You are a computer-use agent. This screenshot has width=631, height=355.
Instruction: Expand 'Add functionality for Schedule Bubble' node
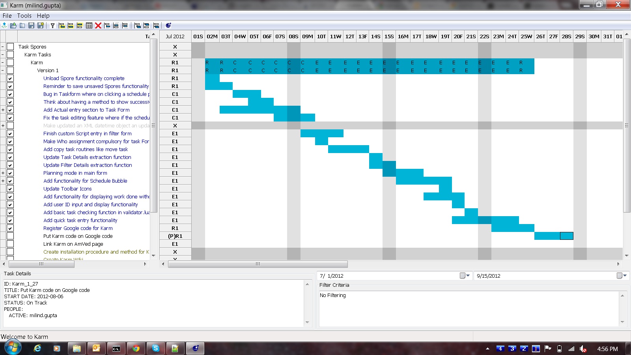pyautogui.click(x=3, y=181)
